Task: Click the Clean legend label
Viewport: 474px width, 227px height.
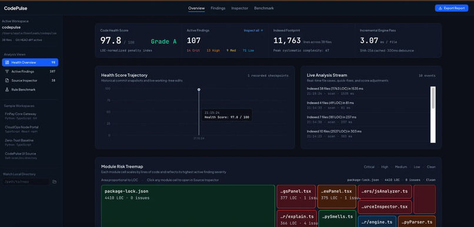Action: (431, 167)
